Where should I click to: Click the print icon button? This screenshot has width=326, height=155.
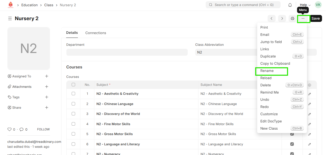click(293, 18)
